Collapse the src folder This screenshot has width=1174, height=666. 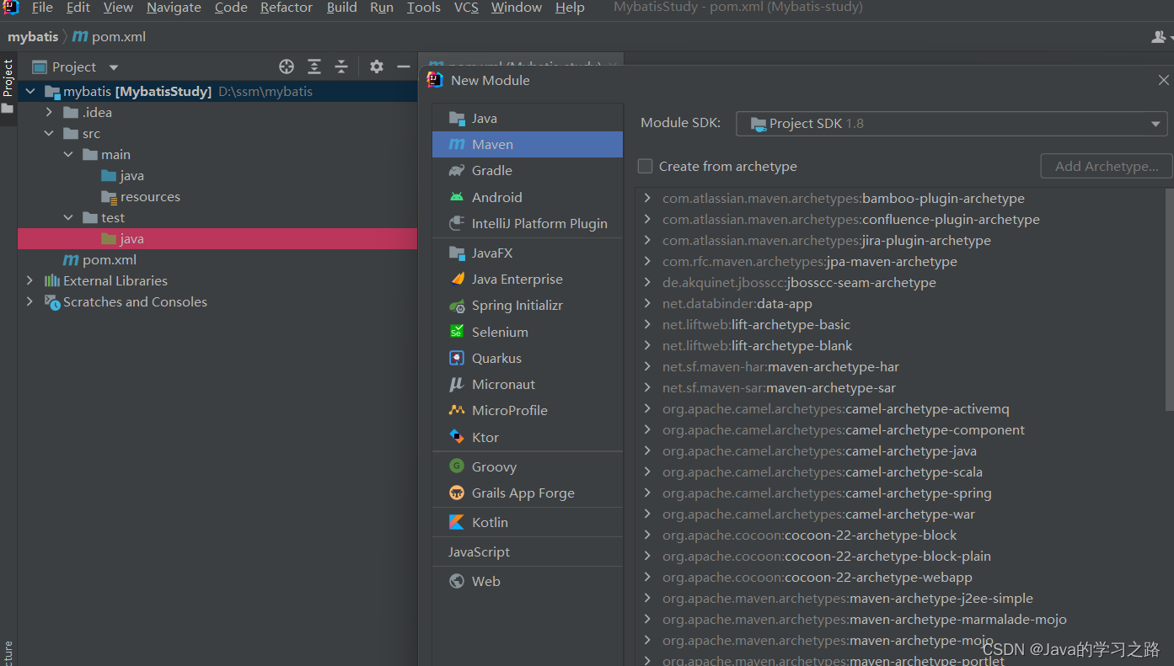tap(50, 133)
